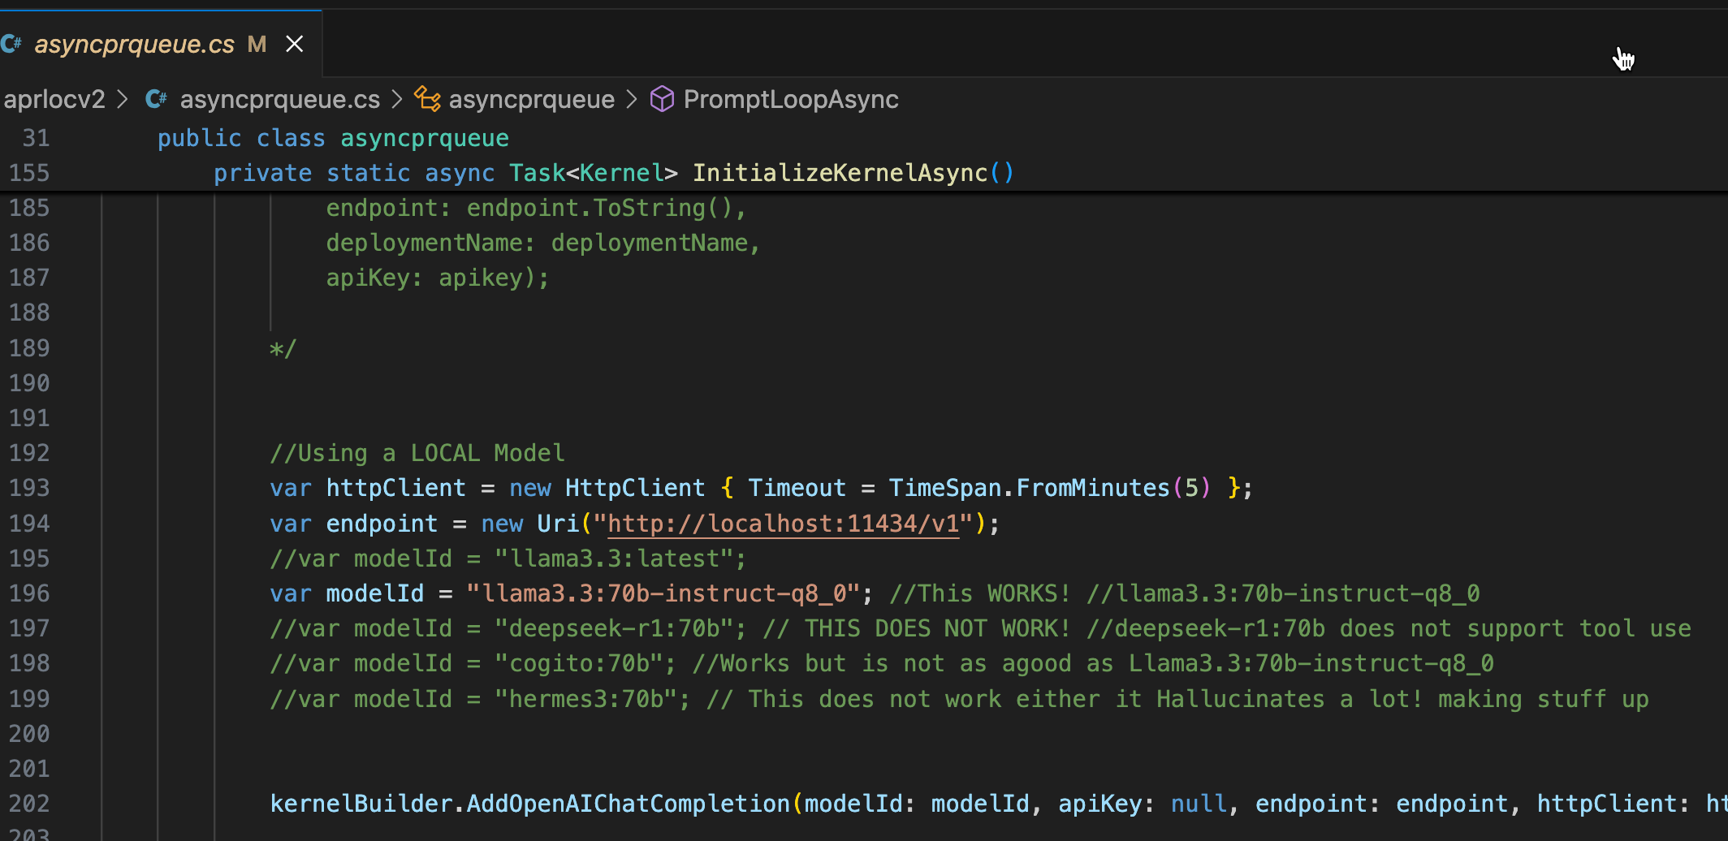Viewport: 1728px width, 841px height.
Task: Click the 'apiKey: apikey);' line
Action: tap(438, 278)
